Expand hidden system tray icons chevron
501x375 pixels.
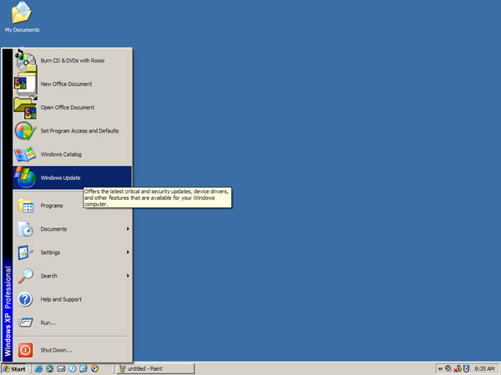[440, 369]
